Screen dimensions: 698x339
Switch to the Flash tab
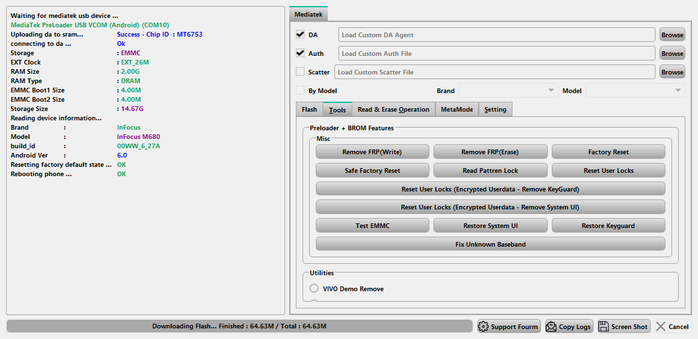tap(309, 110)
